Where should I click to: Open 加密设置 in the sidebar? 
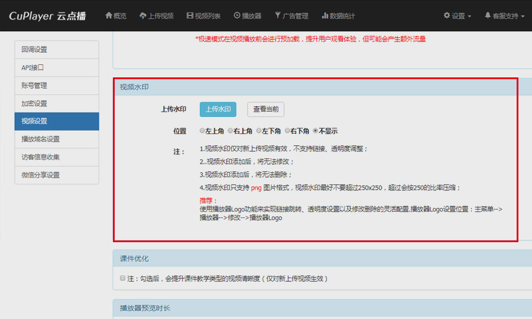tap(56, 103)
